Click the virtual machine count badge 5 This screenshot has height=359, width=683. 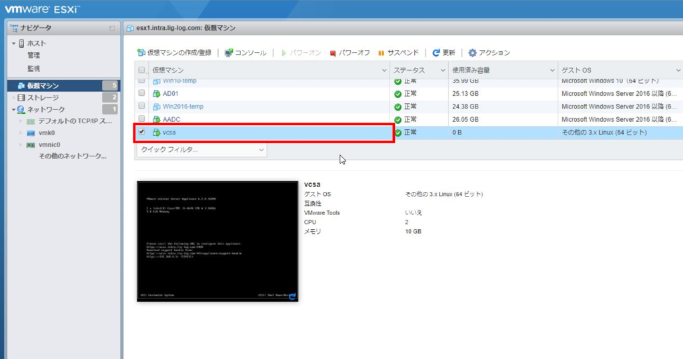tap(110, 86)
